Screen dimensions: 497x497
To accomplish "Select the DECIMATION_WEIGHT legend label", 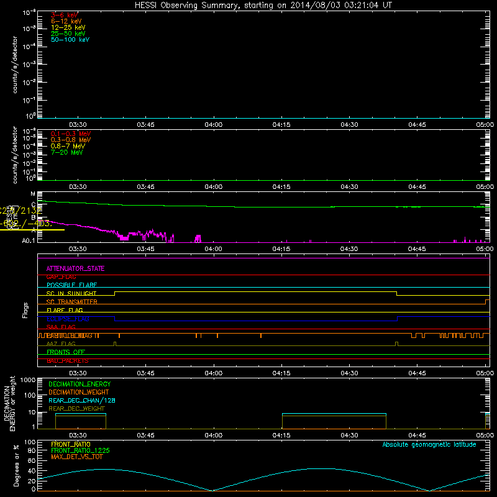I will [79, 392].
